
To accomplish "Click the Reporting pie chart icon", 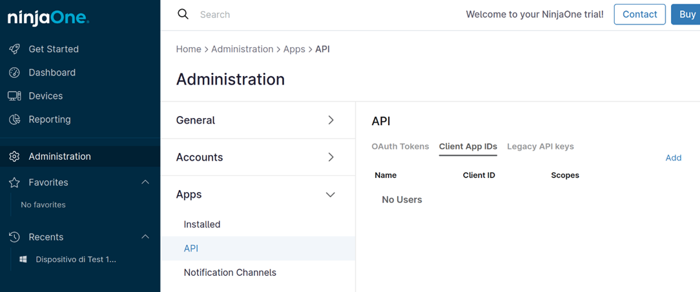I will click(x=14, y=119).
